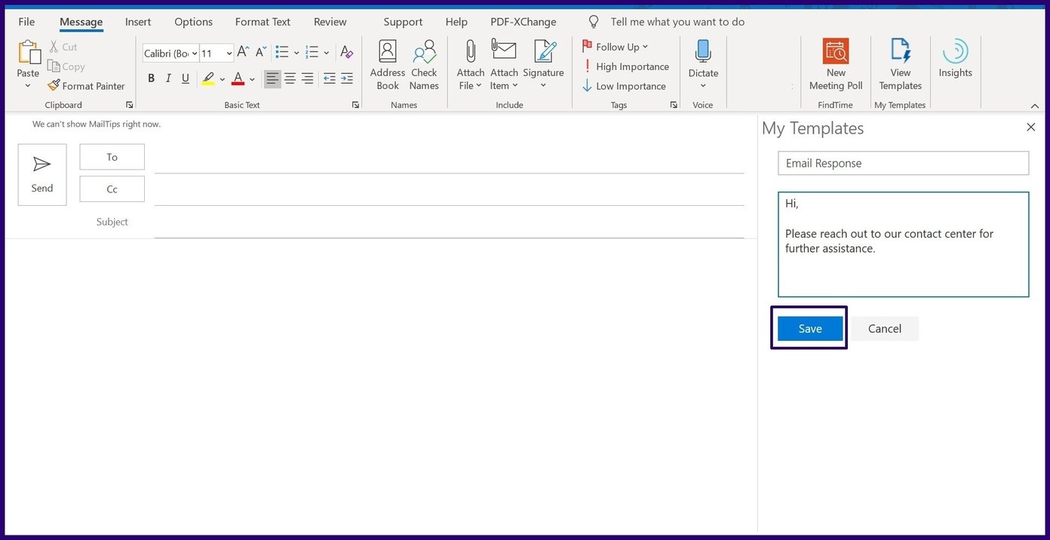
Task: Switch to the Format Text tab
Action: 262,22
